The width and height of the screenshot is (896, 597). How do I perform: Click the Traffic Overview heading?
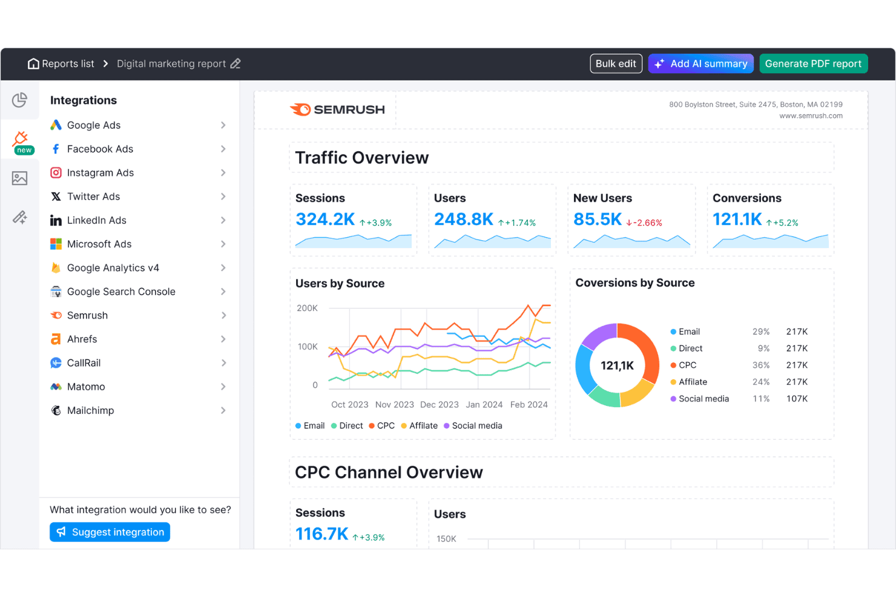pos(362,158)
